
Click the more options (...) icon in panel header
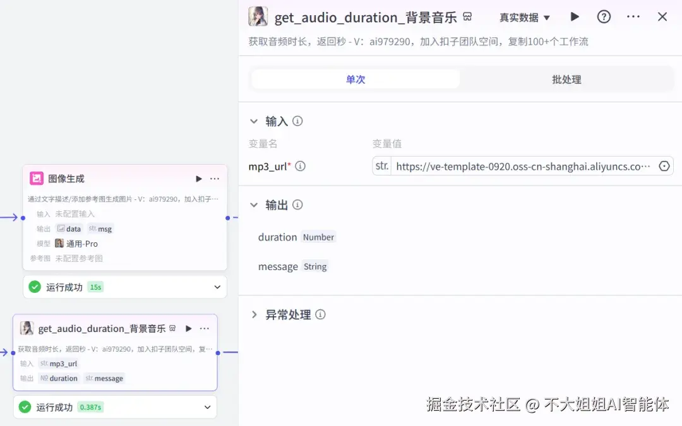(633, 17)
